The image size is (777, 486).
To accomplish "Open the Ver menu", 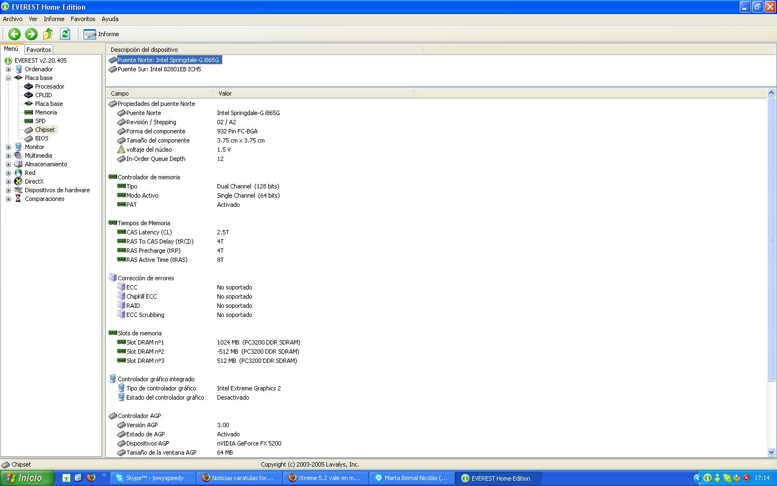I will pyautogui.click(x=33, y=19).
